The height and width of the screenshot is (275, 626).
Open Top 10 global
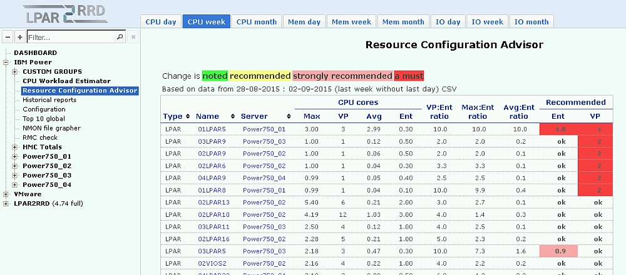pos(44,119)
